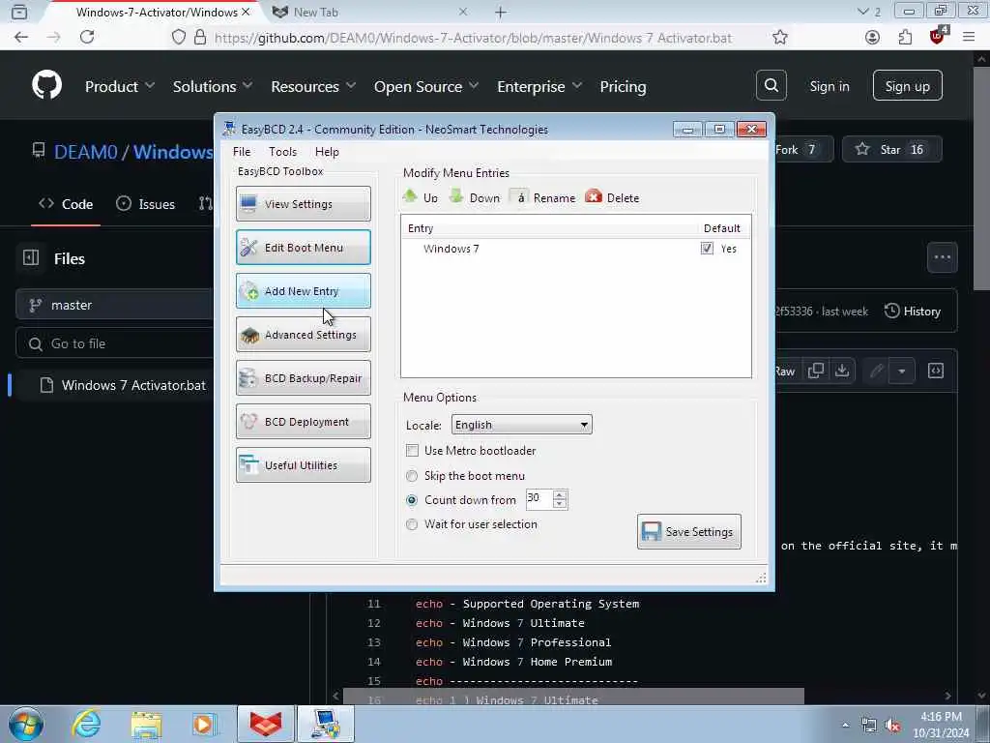Select the Windows 7 boot entry
This screenshot has height=743, width=990.
pyautogui.click(x=451, y=249)
